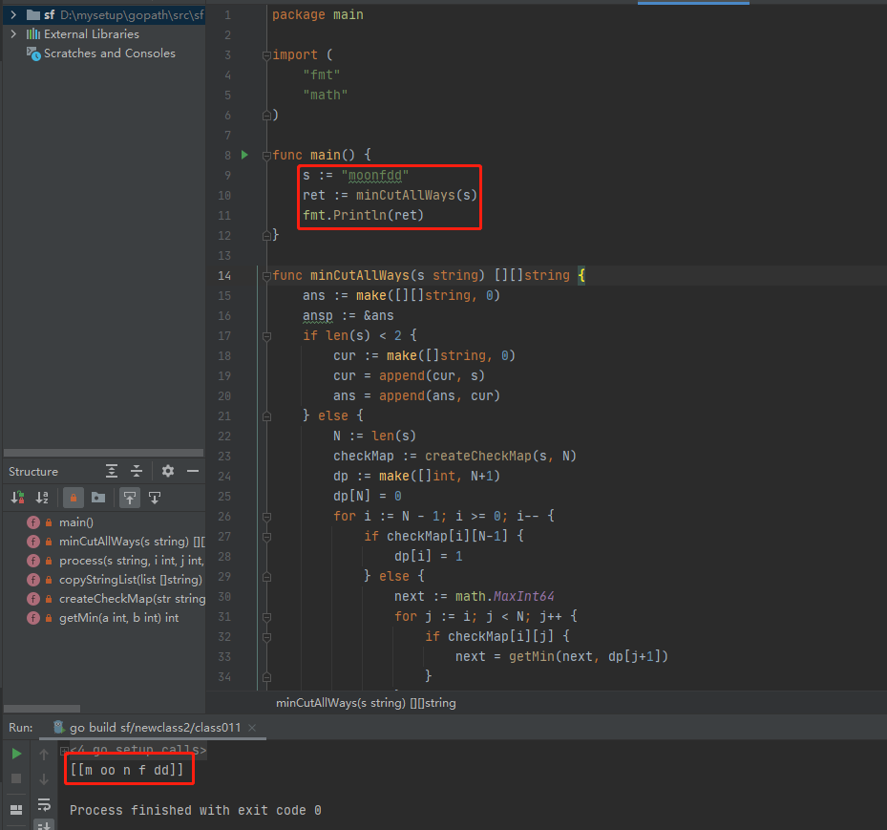Stop the process with the square stop button

click(x=16, y=778)
